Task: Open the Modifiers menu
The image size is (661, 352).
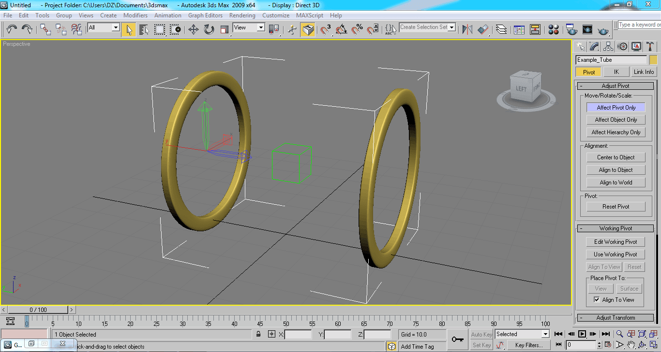Action: tap(135, 15)
